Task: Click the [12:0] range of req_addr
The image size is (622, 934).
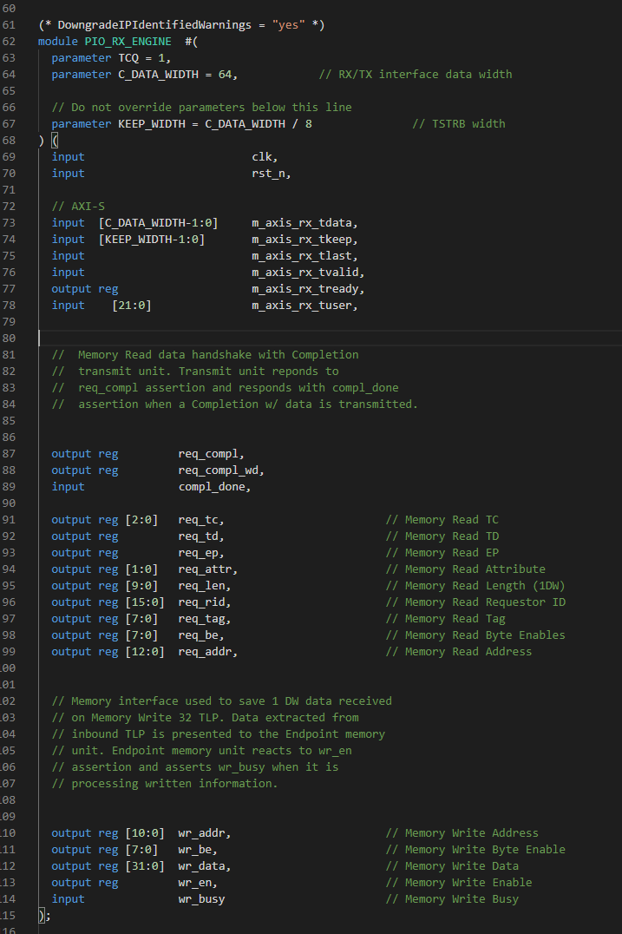Action: [x=145, y=652]
